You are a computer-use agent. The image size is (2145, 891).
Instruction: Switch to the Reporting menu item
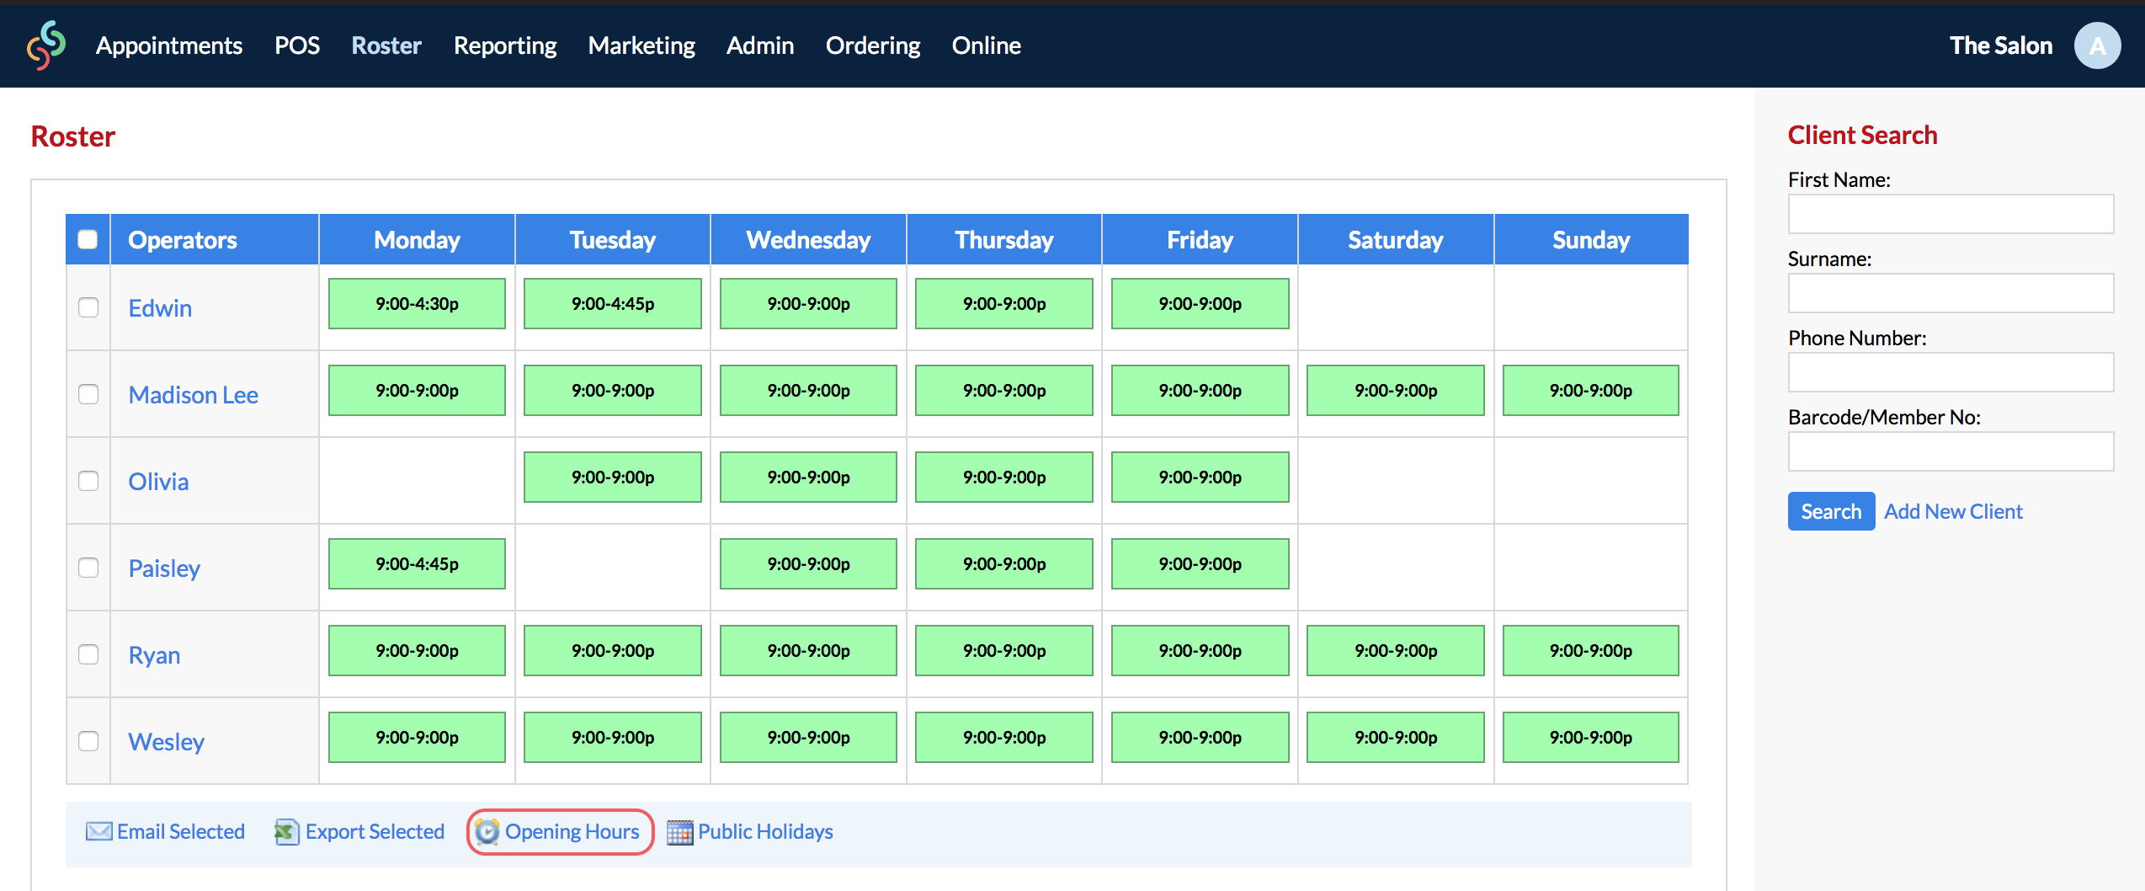pos(504,45)
